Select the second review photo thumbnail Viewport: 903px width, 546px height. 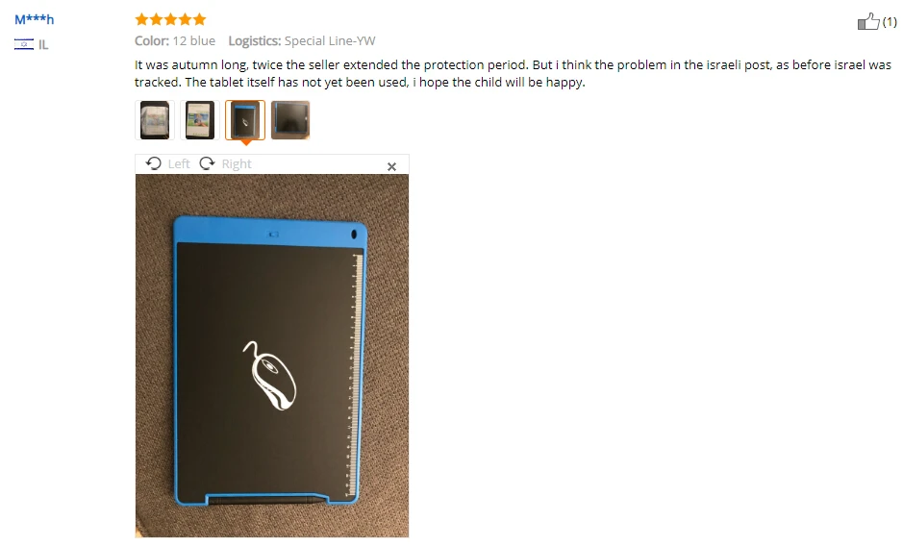click(200, 120)
